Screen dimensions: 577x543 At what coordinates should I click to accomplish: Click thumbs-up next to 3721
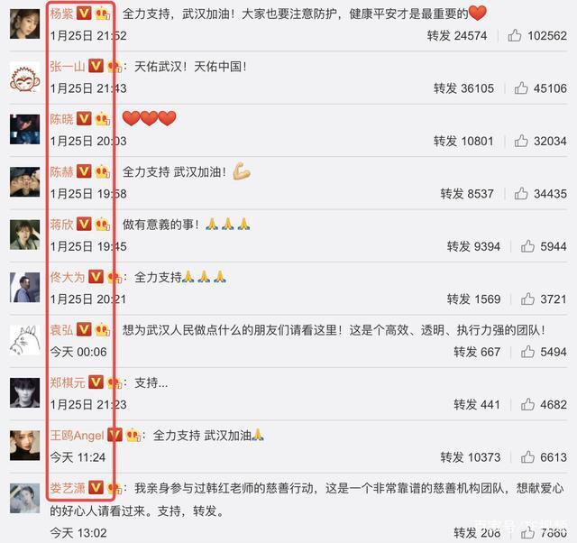tap(527, 299)
